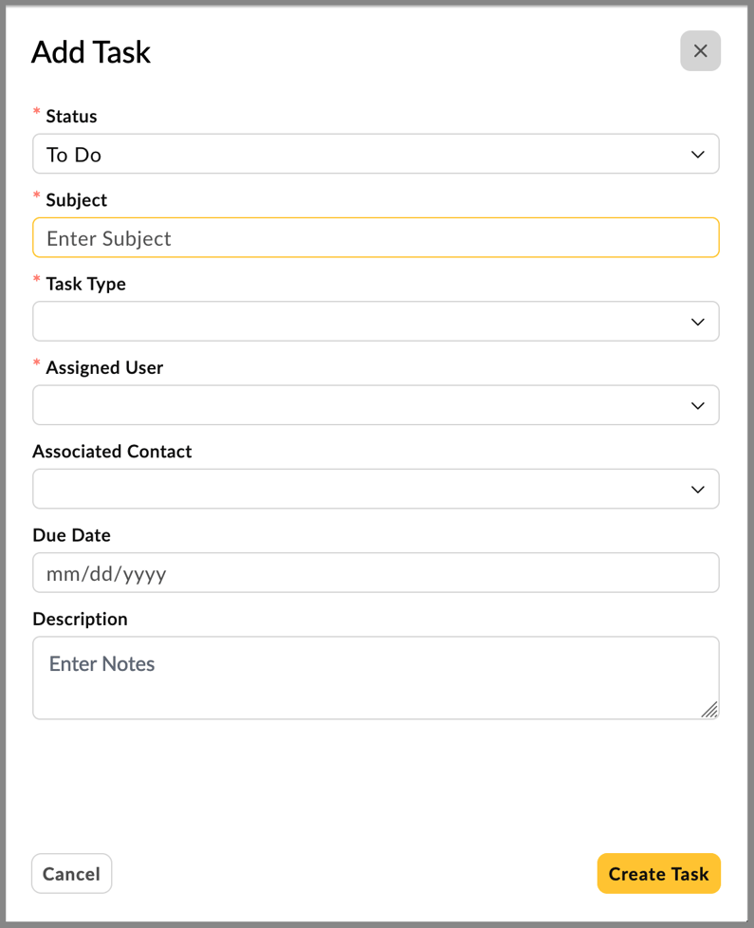Click the X icon to dismiss dialog
The width and height of the screenshot is (754, 928).
coord(700,50)
